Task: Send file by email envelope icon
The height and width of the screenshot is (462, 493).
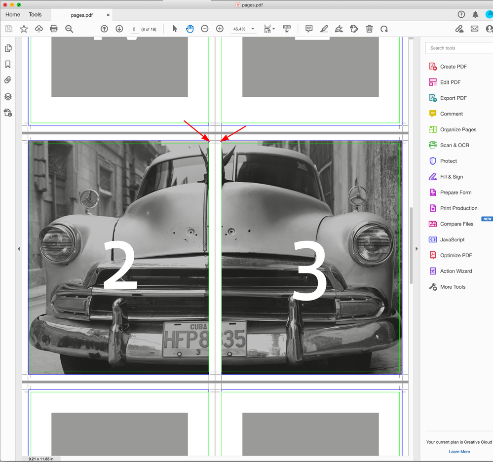Action: tap(474, 29)
